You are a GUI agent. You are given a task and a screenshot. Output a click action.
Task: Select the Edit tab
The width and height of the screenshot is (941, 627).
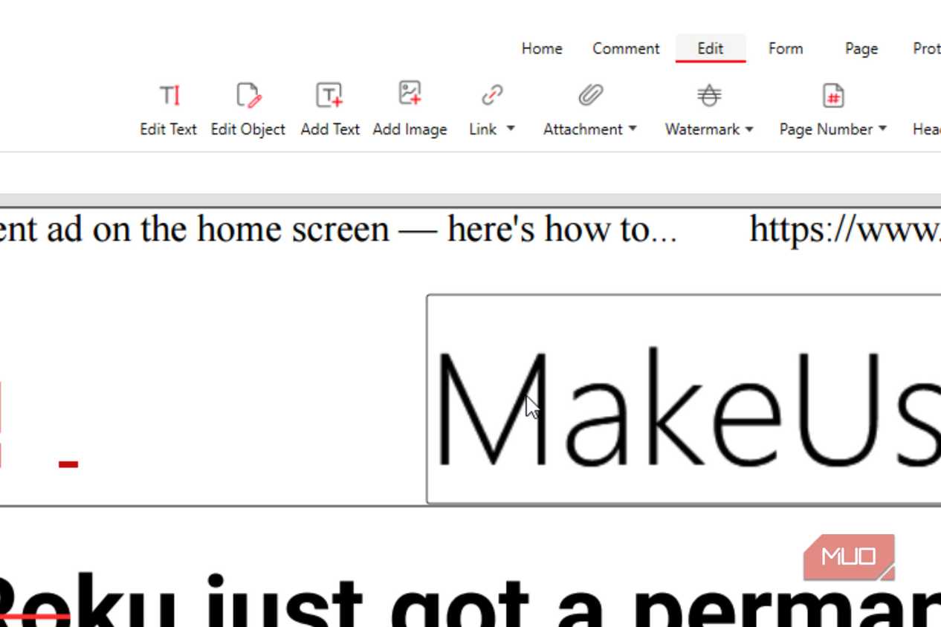[x=711, y=48]
